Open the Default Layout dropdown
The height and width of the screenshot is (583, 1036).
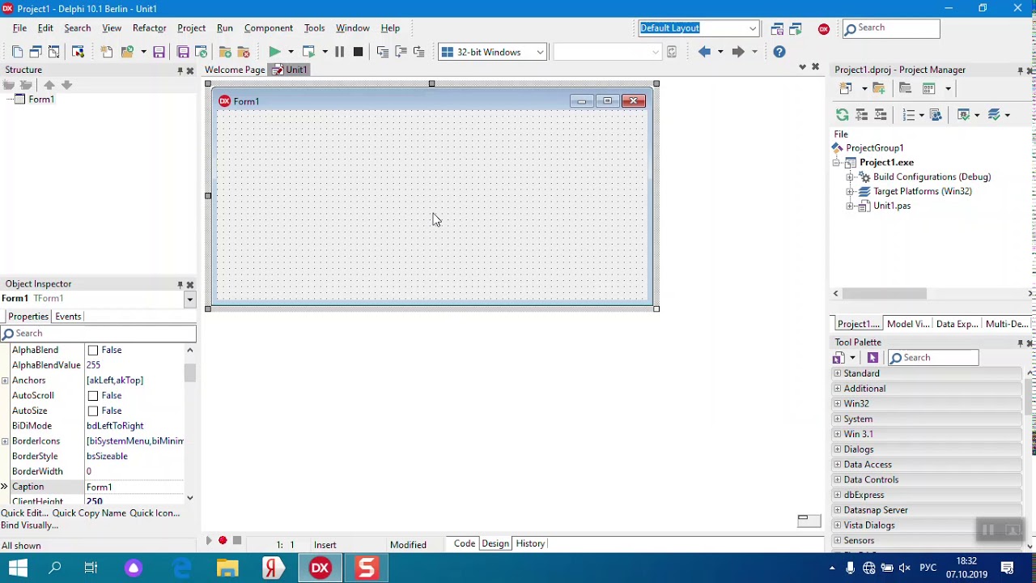tap(753, 28)
